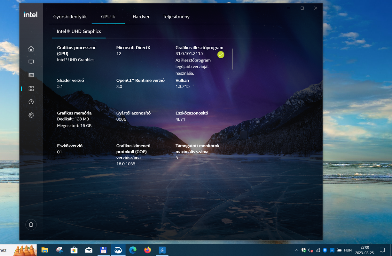This screenshot has width=392, height=256.
Task: Click the Grafikus illesztőprogram heading
Action: (199, 48)
